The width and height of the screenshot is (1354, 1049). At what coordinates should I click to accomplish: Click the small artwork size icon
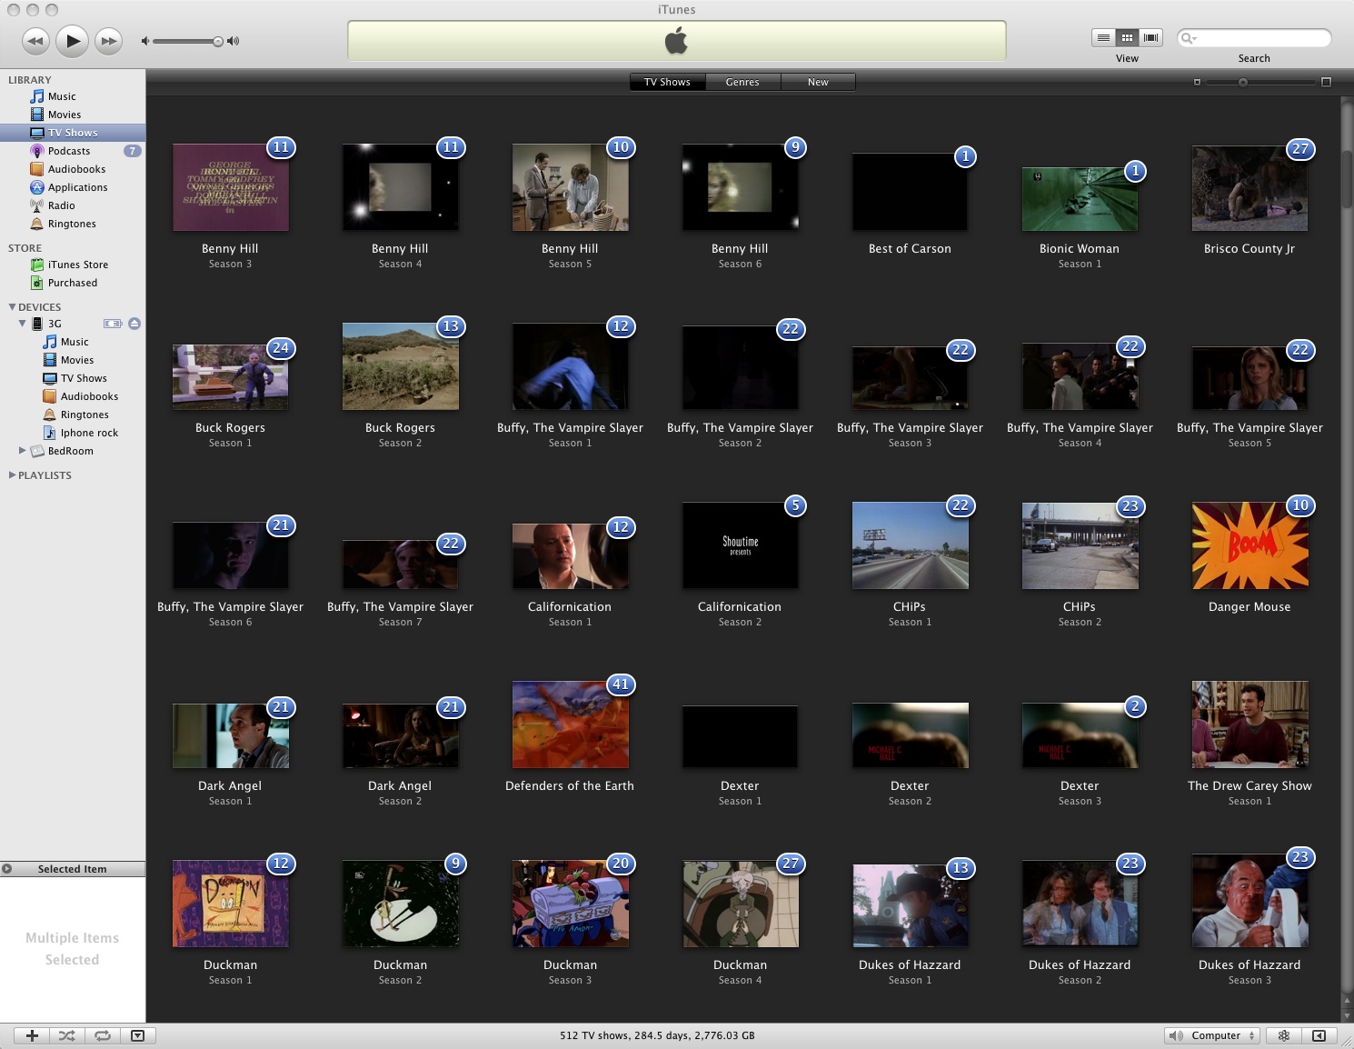pyautogui.click(x=1197, y=82)
